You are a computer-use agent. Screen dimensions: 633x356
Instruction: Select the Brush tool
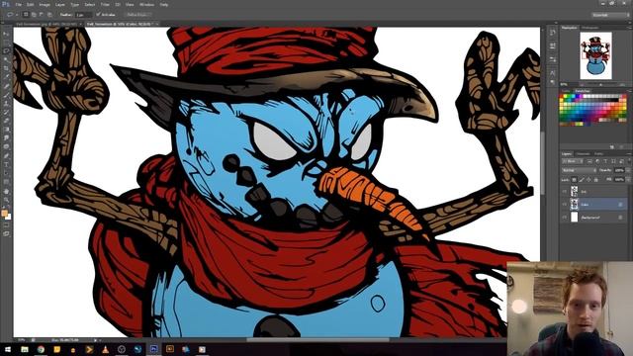6,95
